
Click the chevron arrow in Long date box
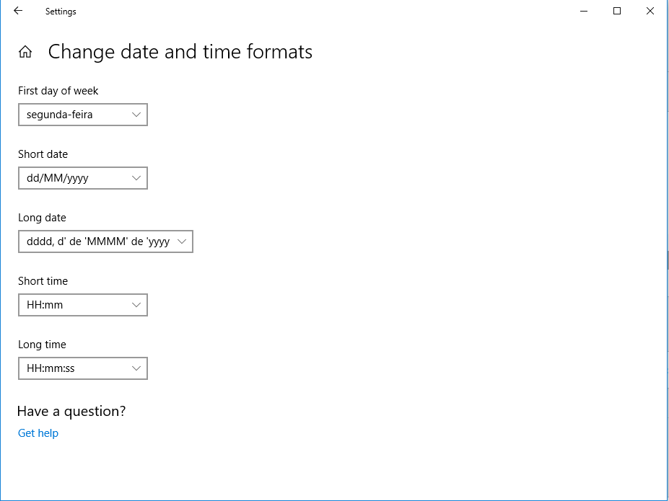click(181, 241)
